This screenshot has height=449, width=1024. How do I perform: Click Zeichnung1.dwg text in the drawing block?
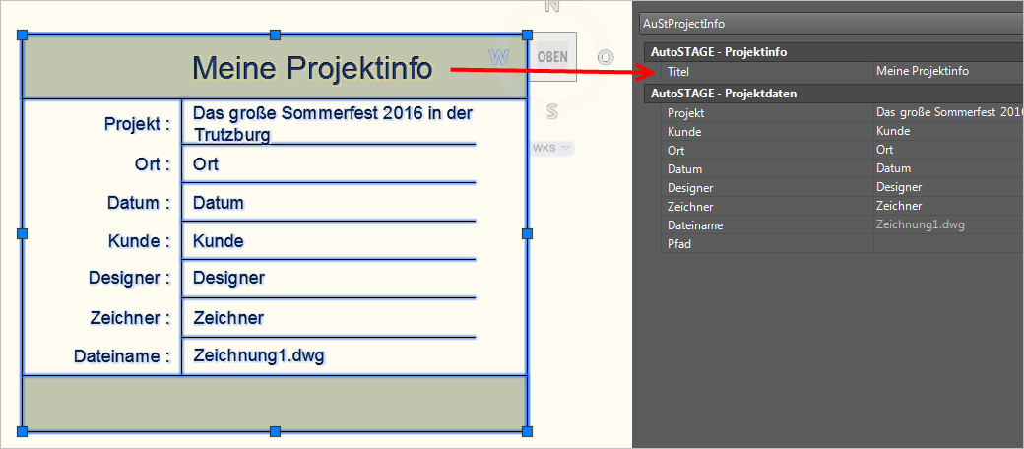click(x=259, y=355)
